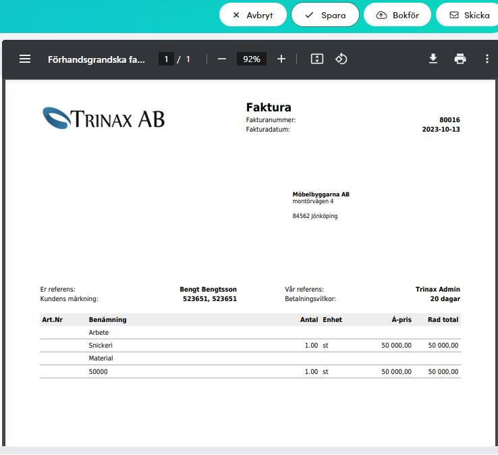Open the PDF viewer sidebar menu
This screenshot has height=455, width=498.
pyautogui.click(x=25, y=59)
